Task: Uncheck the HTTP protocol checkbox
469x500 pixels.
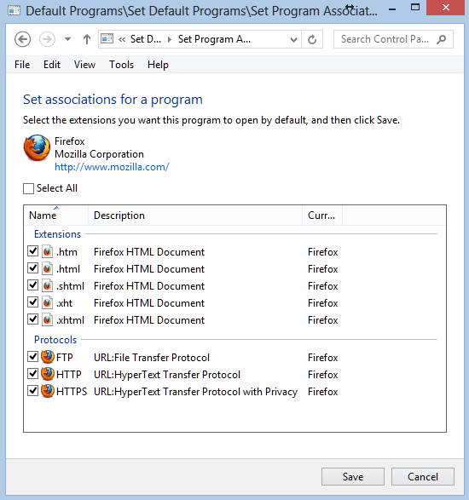Action: 33,373
